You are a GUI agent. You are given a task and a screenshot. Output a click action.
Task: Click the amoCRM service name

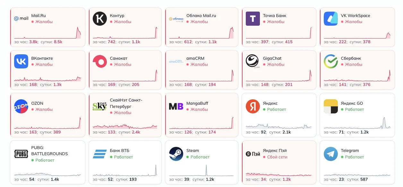click(x=195, y=58)
